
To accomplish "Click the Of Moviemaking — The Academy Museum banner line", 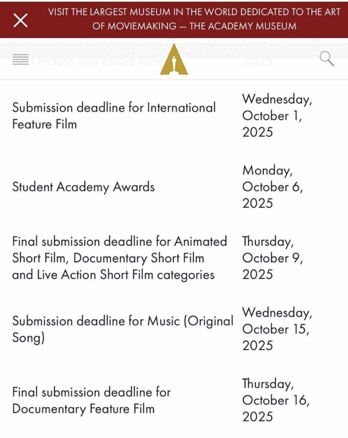I will (194, 26).
